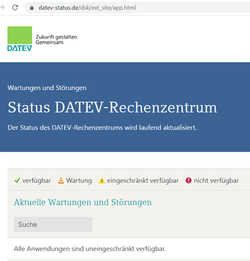
Task: Click the orange cone 'Wartung' icon
Action: [x=61, y=181]
